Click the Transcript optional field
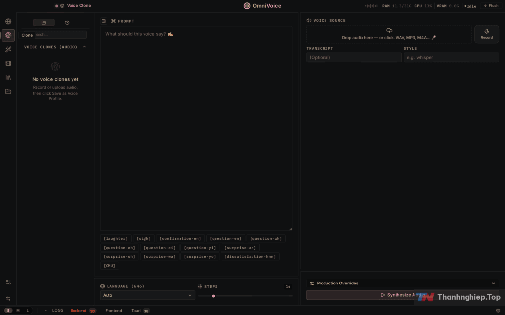This screenshot has width=505, height=315. coord(354,57)
